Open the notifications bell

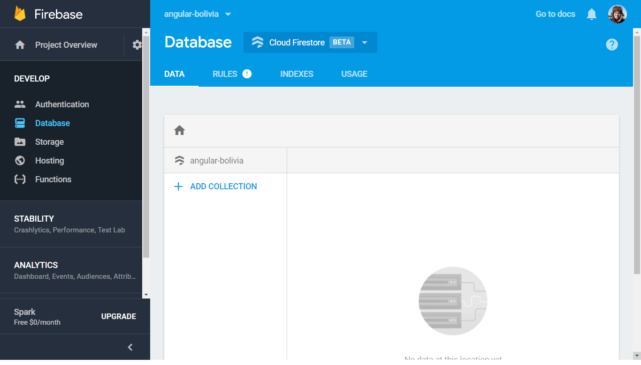tap(592, 14)
